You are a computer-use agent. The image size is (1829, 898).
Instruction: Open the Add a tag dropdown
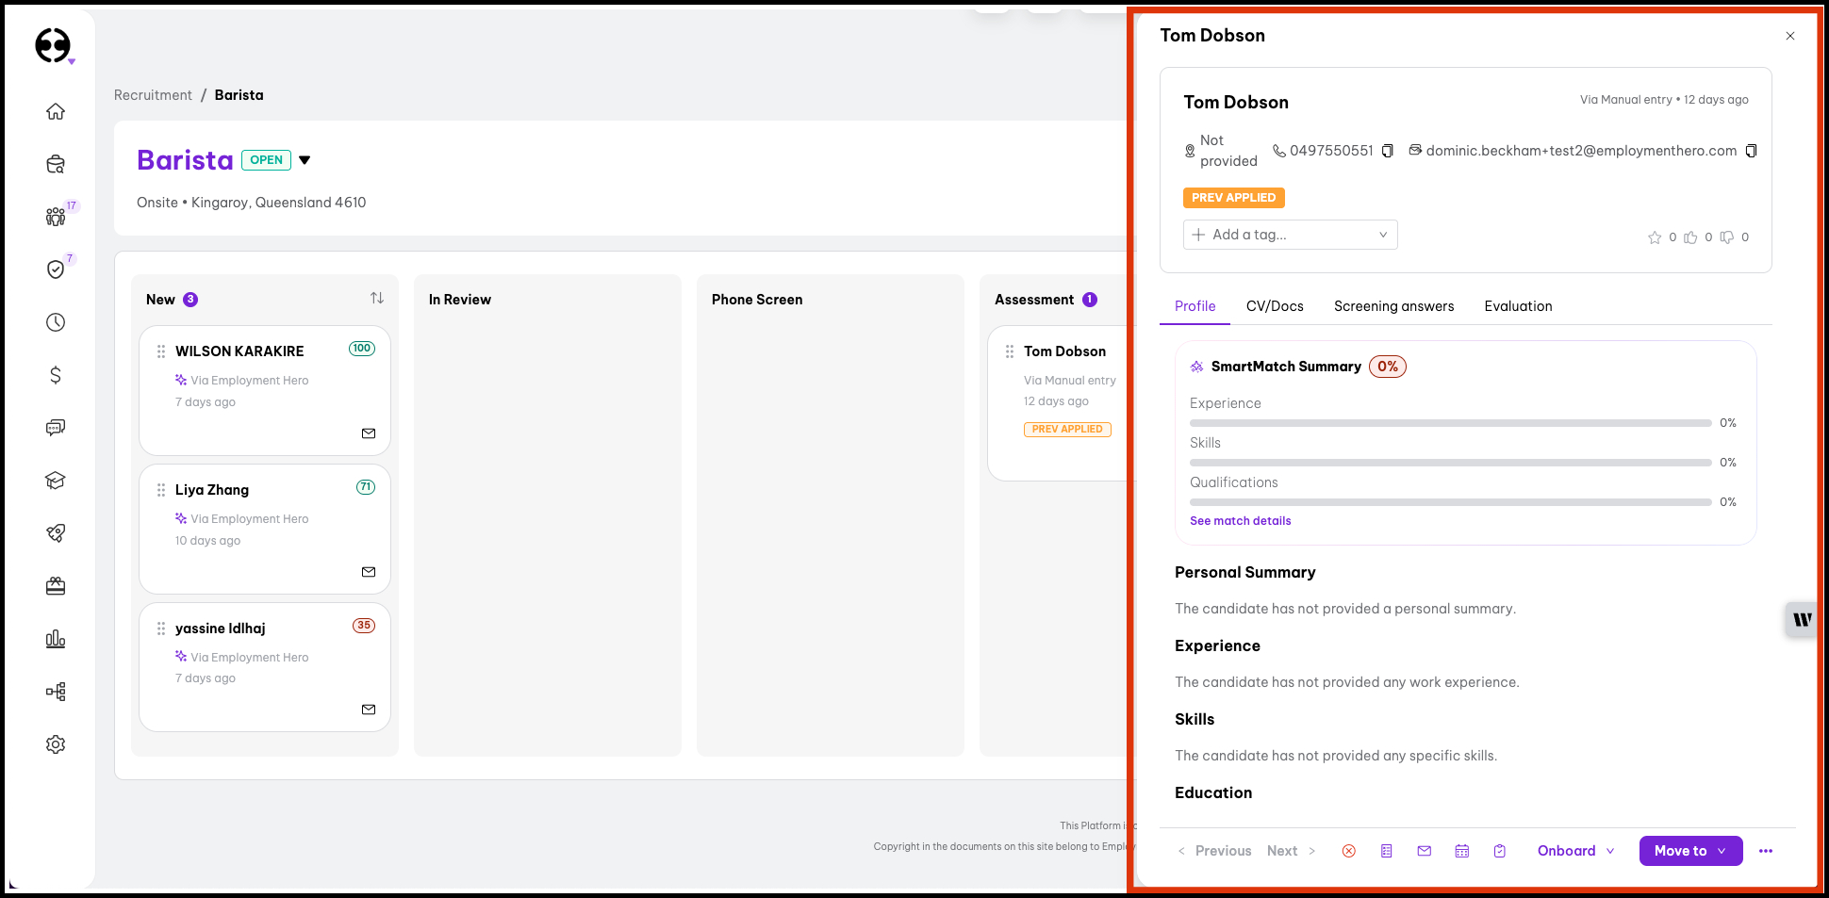coord(1289,235)
